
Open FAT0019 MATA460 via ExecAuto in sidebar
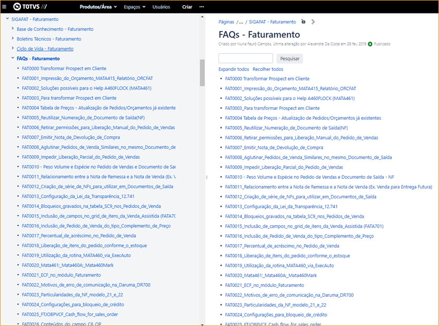[x=77, y=255]
